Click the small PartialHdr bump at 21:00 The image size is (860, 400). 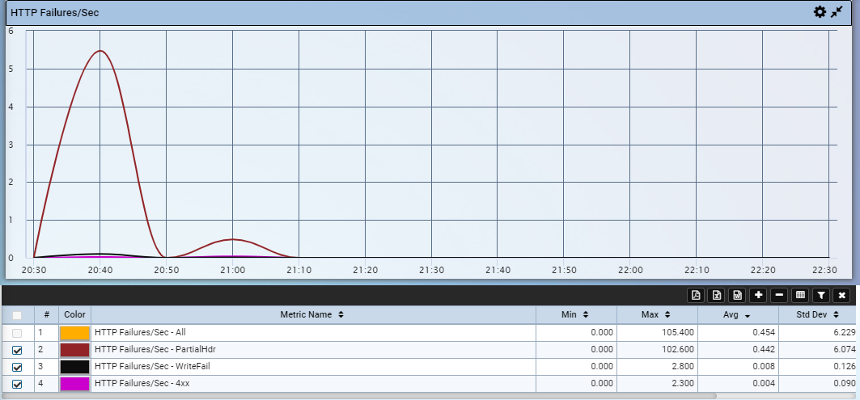[232, 239]
